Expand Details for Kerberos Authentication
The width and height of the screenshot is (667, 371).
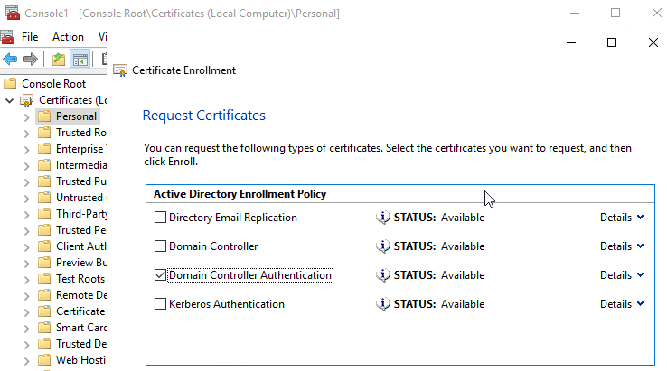(x=622, y=304)
